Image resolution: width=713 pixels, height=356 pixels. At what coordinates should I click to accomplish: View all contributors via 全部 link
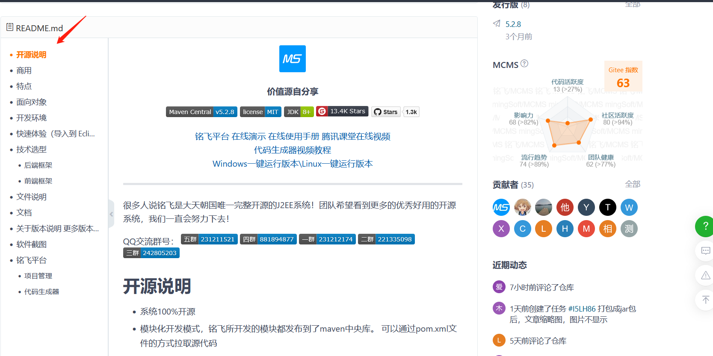pyautogui.click(x=633, y=184)
